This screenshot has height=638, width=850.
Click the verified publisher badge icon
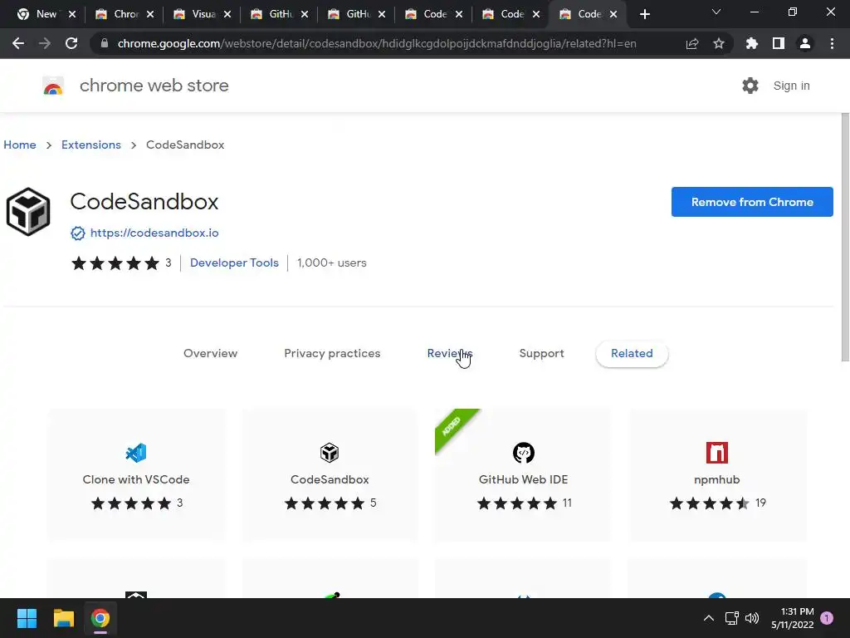(x=77, y=233)
